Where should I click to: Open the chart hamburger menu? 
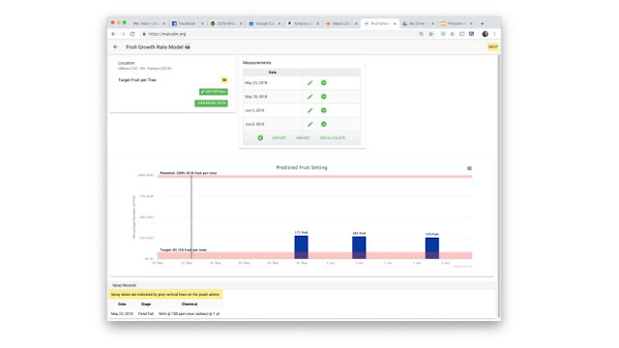point(469,168)
